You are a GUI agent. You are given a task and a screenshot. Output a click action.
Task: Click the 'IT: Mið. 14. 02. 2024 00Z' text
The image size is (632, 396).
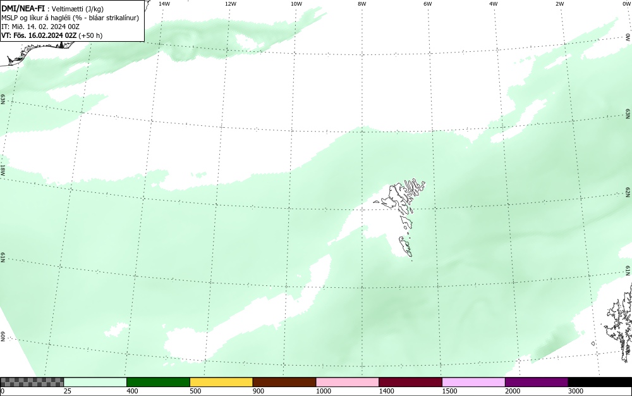pyautogui.click(x=40, y=27)
